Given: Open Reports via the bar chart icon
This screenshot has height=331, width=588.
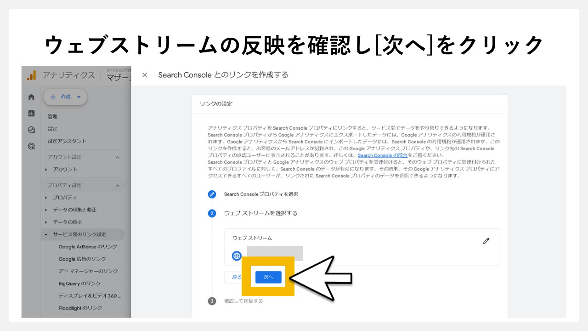Looking at the screenshot, I should 31,113.
